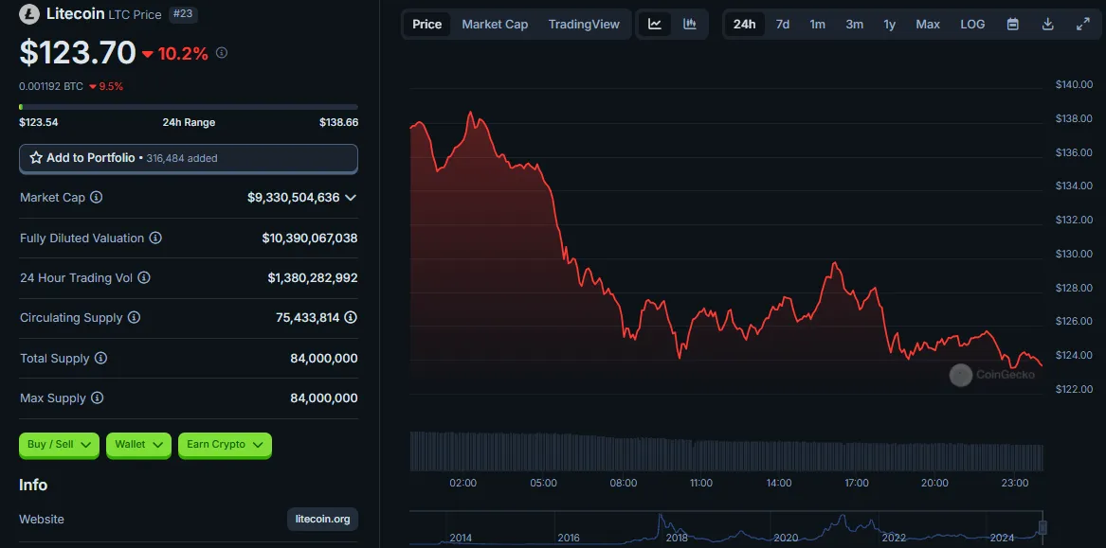
Task: Click the 17:00 time axis label
Action: click(857, 484)
